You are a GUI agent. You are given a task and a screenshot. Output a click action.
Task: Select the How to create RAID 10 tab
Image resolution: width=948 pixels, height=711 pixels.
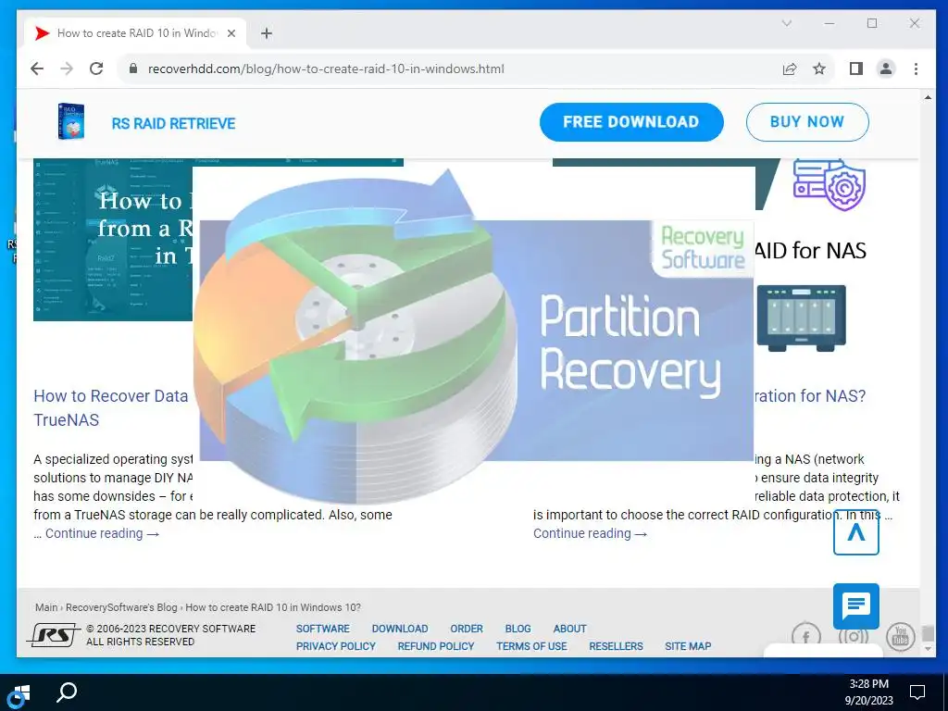(135, 33)
